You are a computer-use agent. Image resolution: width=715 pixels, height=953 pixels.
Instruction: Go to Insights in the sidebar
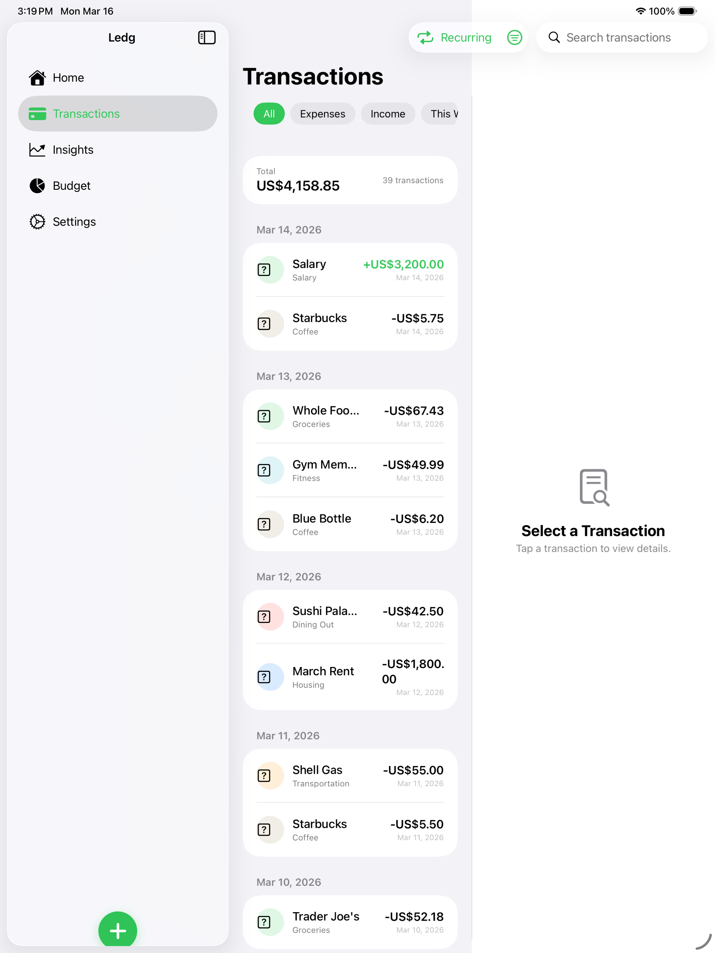click(x=117, y=150)
